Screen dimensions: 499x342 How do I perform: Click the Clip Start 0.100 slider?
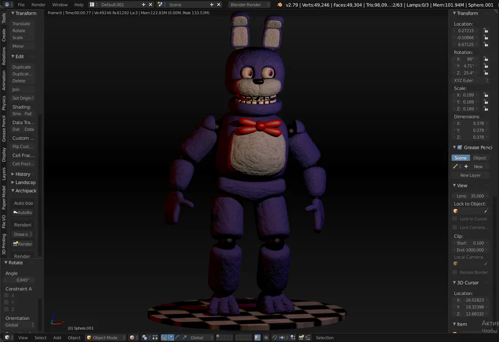pos(470,243)
